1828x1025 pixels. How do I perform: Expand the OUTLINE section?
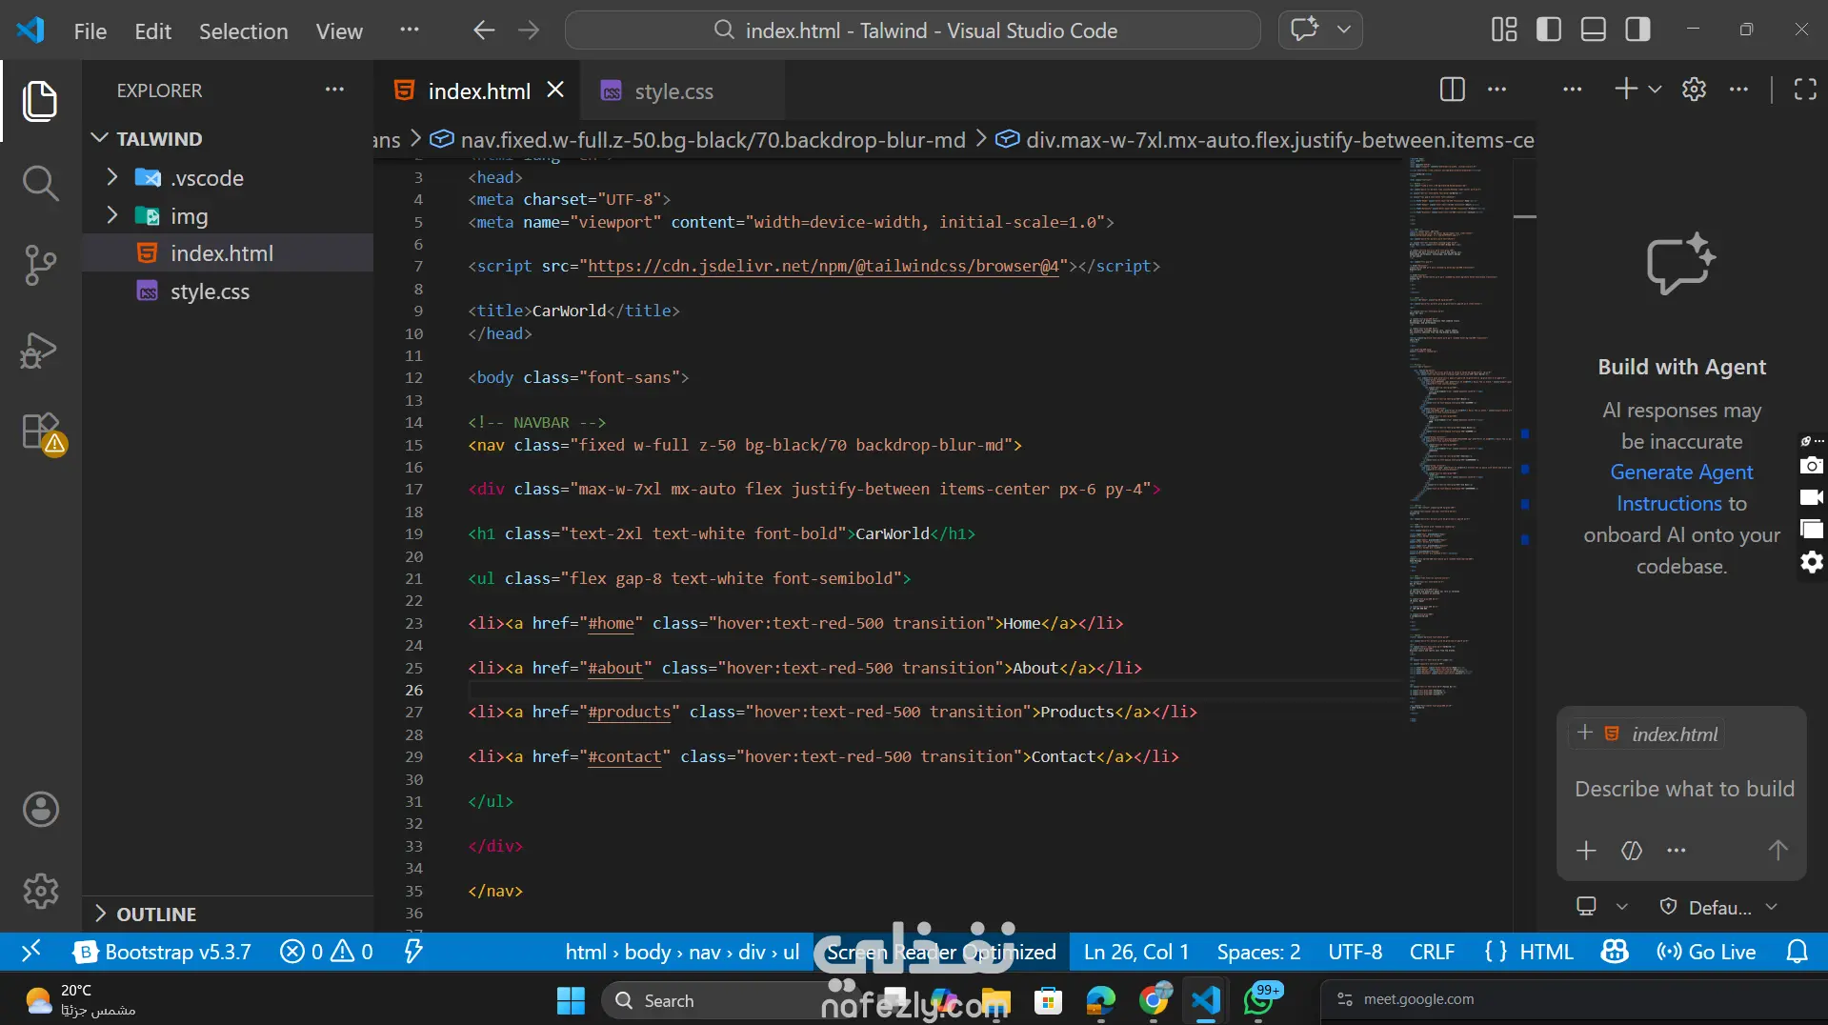pyautogui.click(x=229, y=914)
